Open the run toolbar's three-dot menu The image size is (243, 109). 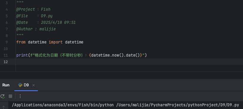click(x=20, y=96)
